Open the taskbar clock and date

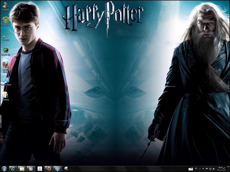click(221, 169)
